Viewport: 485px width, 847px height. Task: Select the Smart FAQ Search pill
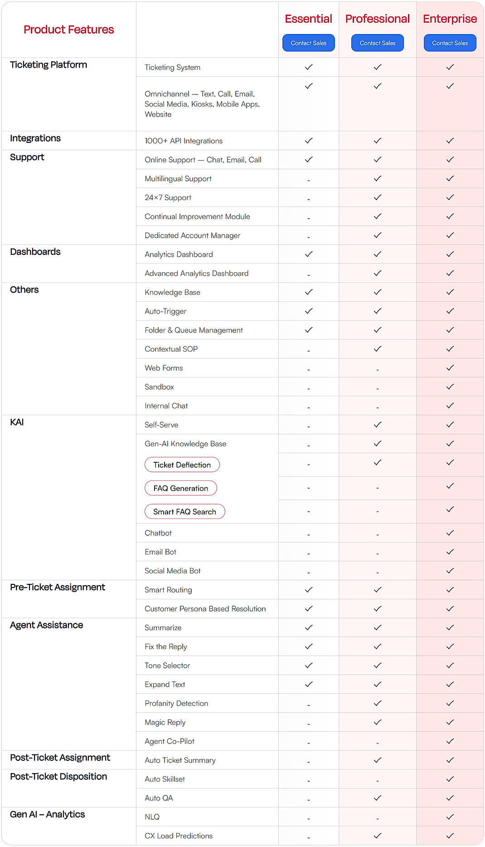(x=184, y=511)
